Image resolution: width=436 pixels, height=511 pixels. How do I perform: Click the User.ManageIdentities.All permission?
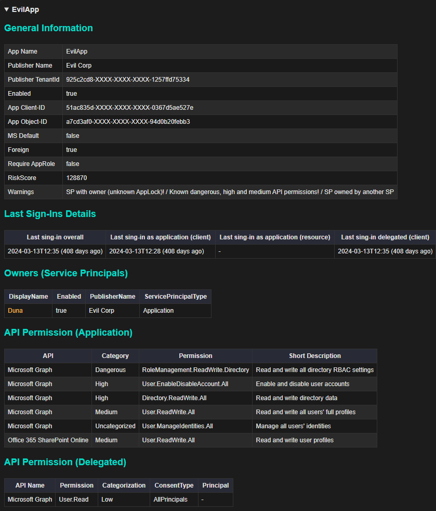click(x=177, y=426)
